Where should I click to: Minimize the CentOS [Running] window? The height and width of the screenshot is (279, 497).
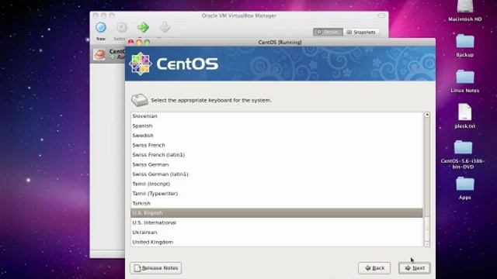click(139, 42)
